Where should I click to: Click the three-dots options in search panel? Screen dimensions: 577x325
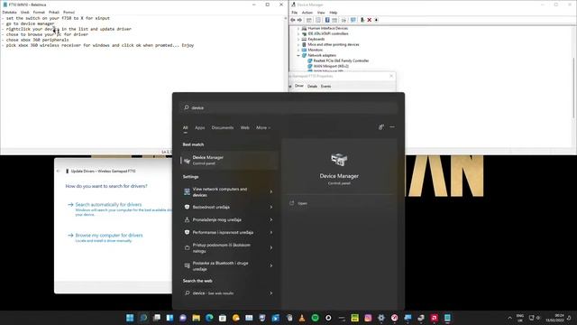[392, 127]
